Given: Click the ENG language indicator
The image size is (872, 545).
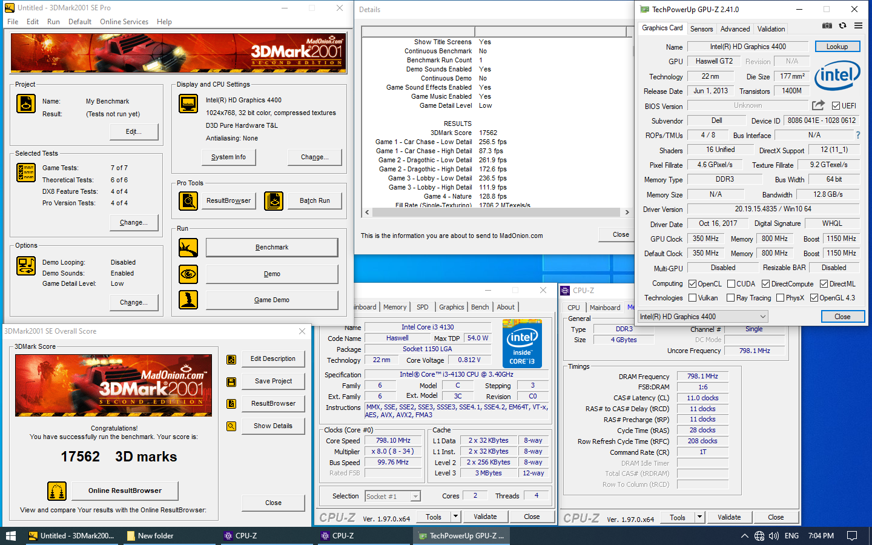Looking at the screenshot, I should pos(791,536).
